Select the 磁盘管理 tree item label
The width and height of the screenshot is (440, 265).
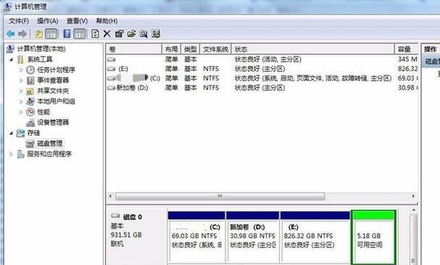tap(50, 144)
